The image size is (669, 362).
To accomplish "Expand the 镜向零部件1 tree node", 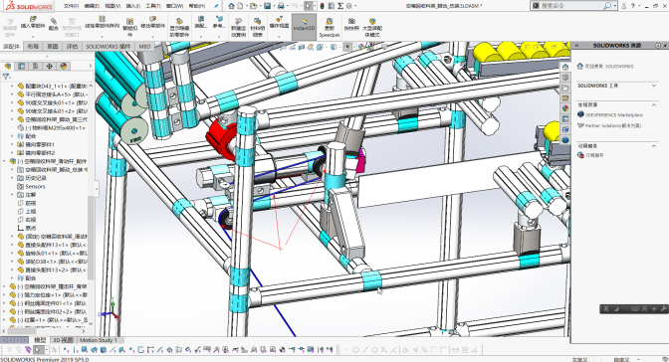I will click(12, 144).
